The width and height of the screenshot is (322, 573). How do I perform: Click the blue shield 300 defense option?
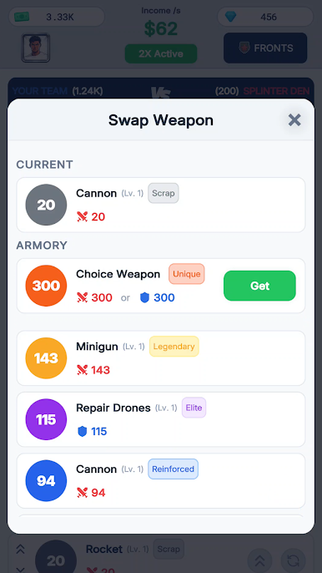158,297
